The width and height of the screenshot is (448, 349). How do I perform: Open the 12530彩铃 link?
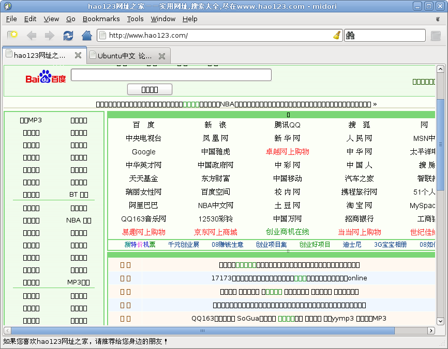click(215, 219)
